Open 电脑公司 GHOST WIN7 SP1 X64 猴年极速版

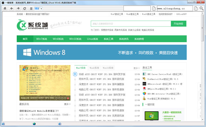pos(101,89)
